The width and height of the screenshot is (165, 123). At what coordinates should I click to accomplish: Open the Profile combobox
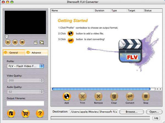25,66
